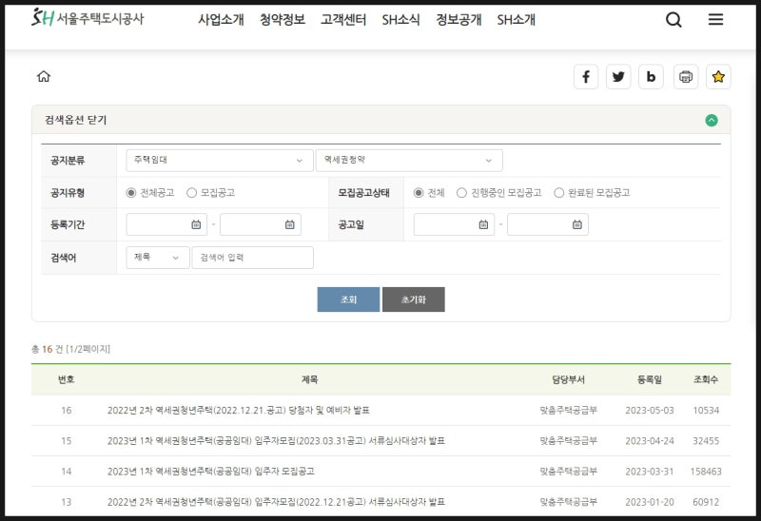Click the 조회수 column header
Screen dimensions: 761x521
coord(706,380)
